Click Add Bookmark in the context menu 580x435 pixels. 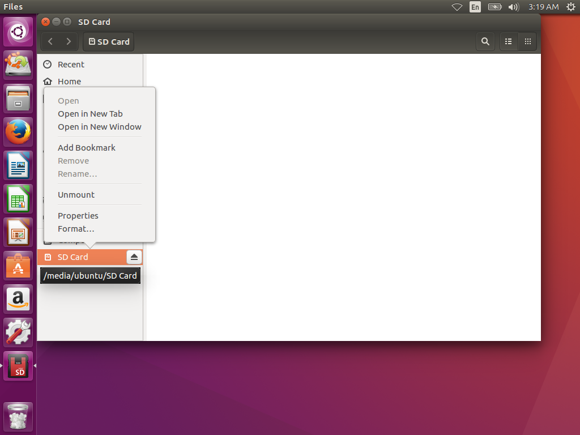[86, 147]
